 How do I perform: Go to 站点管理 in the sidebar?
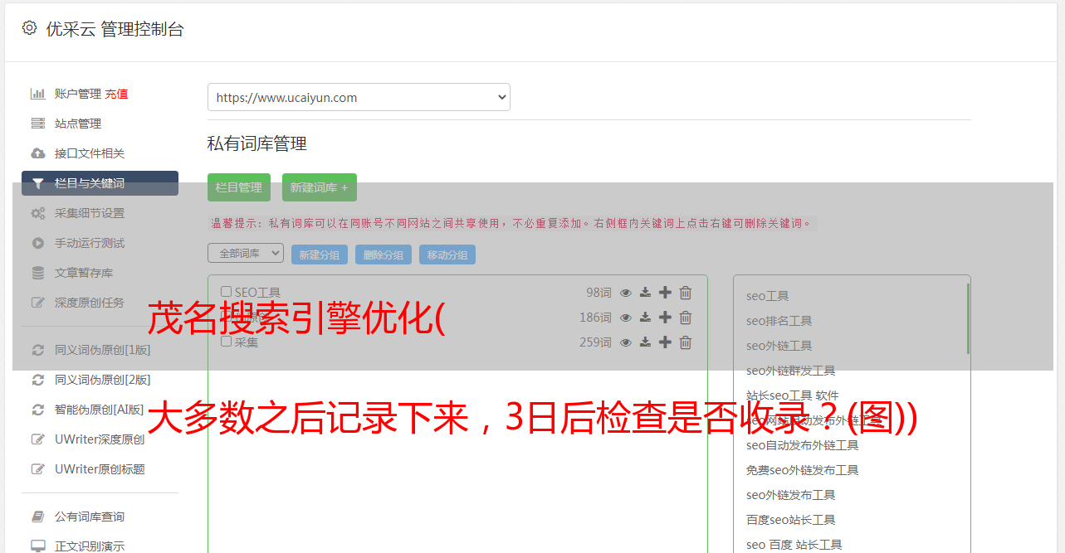78,124
